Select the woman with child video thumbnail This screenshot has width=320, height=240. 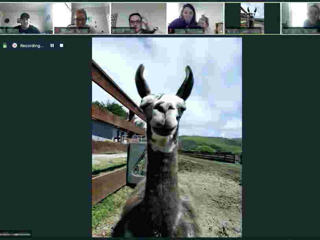pos(195,16)
